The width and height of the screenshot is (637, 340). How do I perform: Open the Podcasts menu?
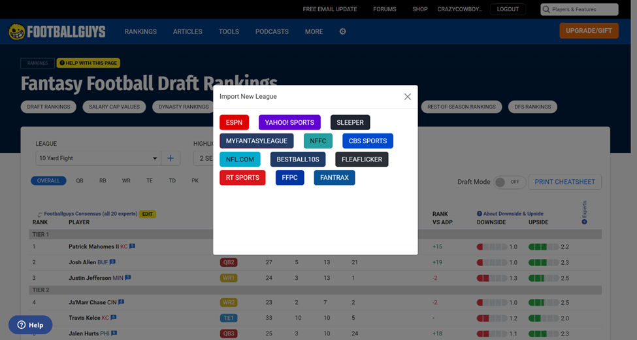coord(272,32)
